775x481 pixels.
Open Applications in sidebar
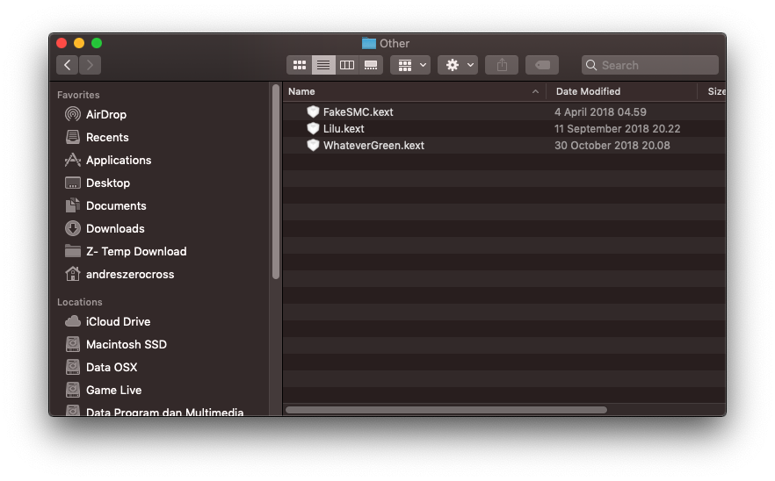[118, 160]
